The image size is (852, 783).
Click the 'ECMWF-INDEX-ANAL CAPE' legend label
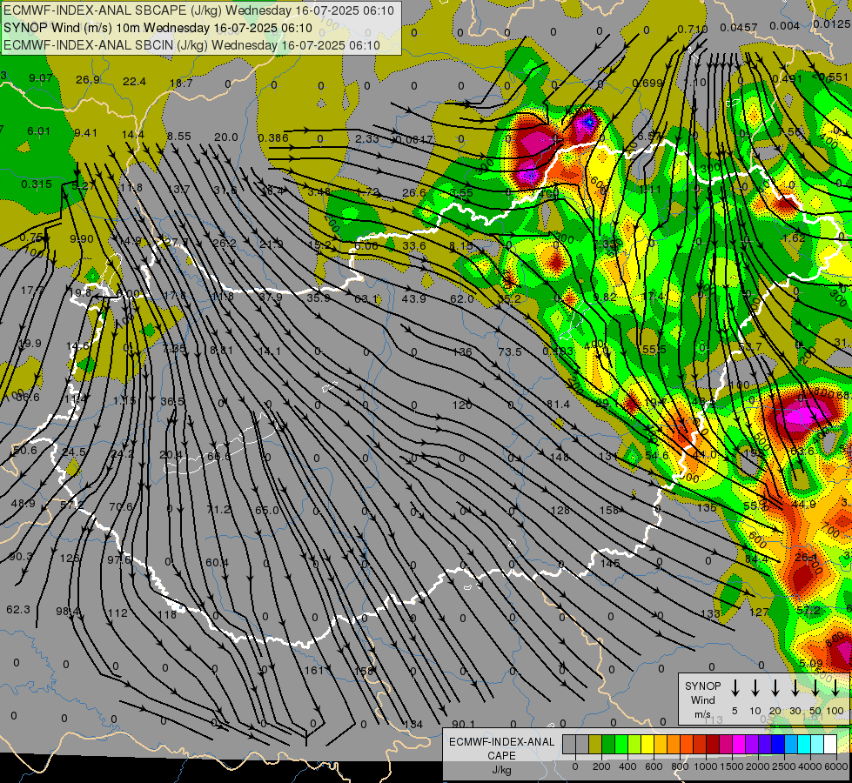(501, 748)
